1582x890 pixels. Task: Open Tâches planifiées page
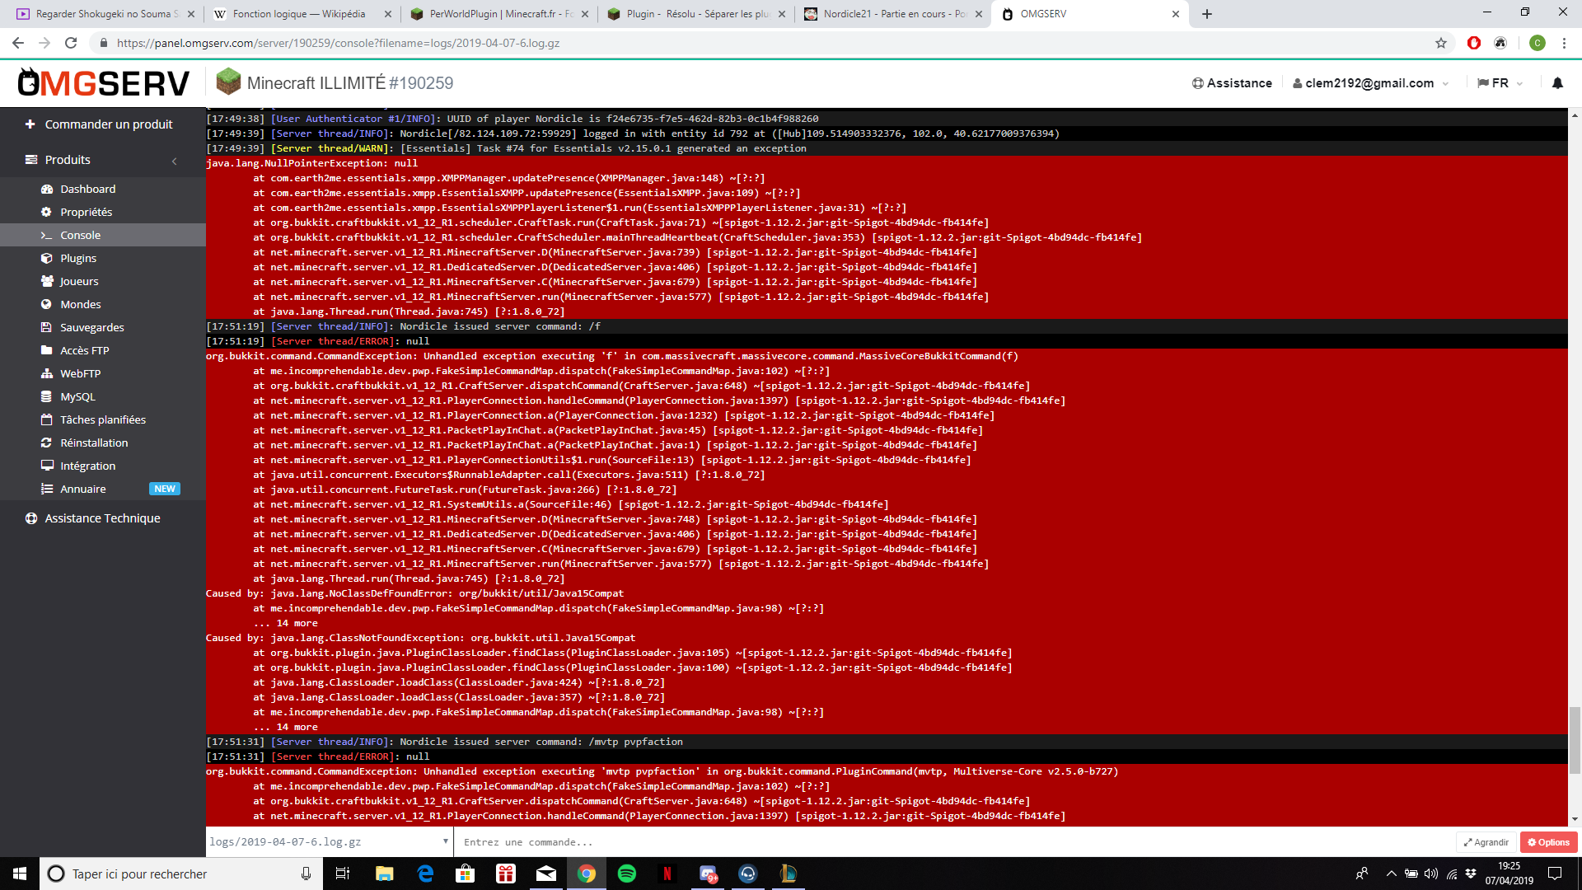tap(103, 419)
